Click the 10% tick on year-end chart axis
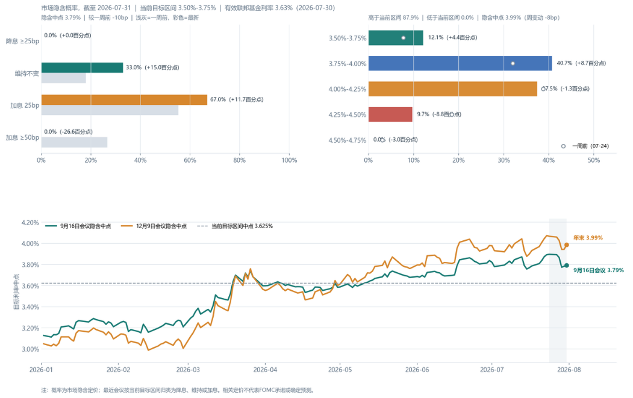 point(413,160)
